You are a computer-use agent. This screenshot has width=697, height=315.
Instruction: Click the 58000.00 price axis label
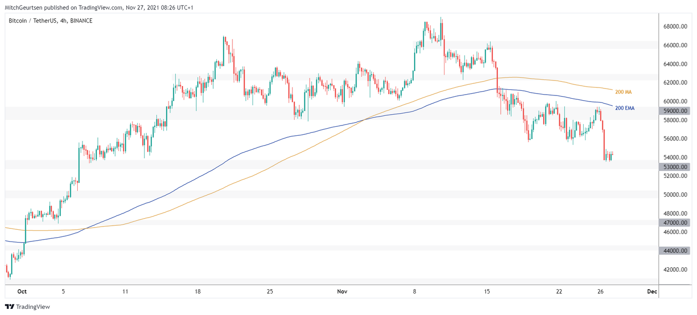coord(675,120)
